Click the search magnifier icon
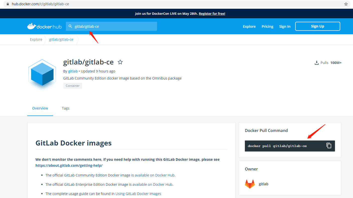The width and height of the screenshot is (353, 198). point(70,26)
